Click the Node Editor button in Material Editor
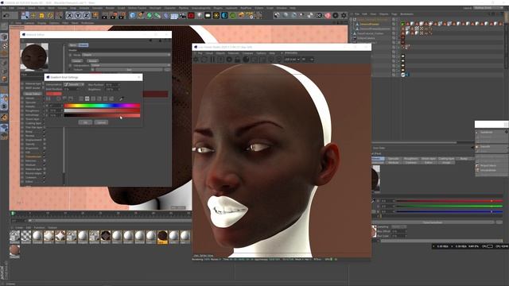 [33, 94]
